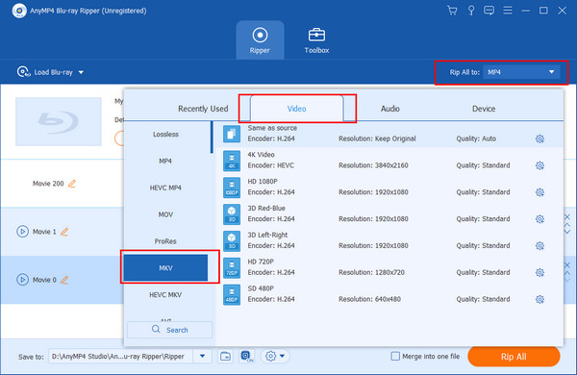This screenshot has width=577, height=375.
Task: Open settings gear for HD 720P
Action: click(x=539, y=272)
